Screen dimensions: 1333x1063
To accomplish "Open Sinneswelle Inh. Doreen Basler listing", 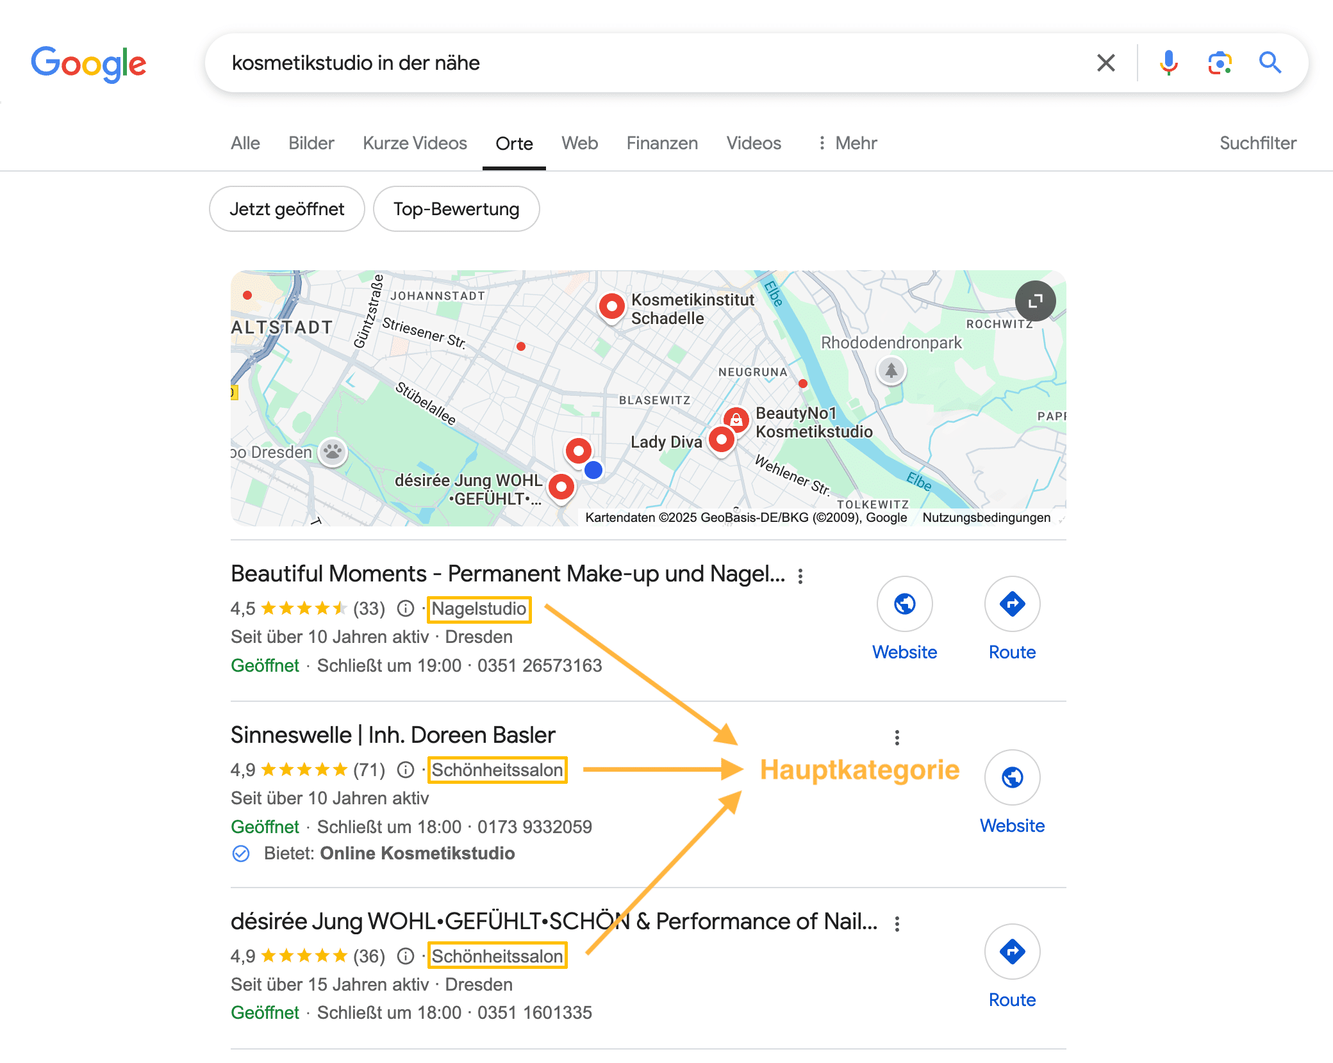I will pos(393,735).
